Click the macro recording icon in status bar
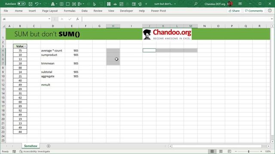Viewport: 275px width, 154px height. coord(14,151)
